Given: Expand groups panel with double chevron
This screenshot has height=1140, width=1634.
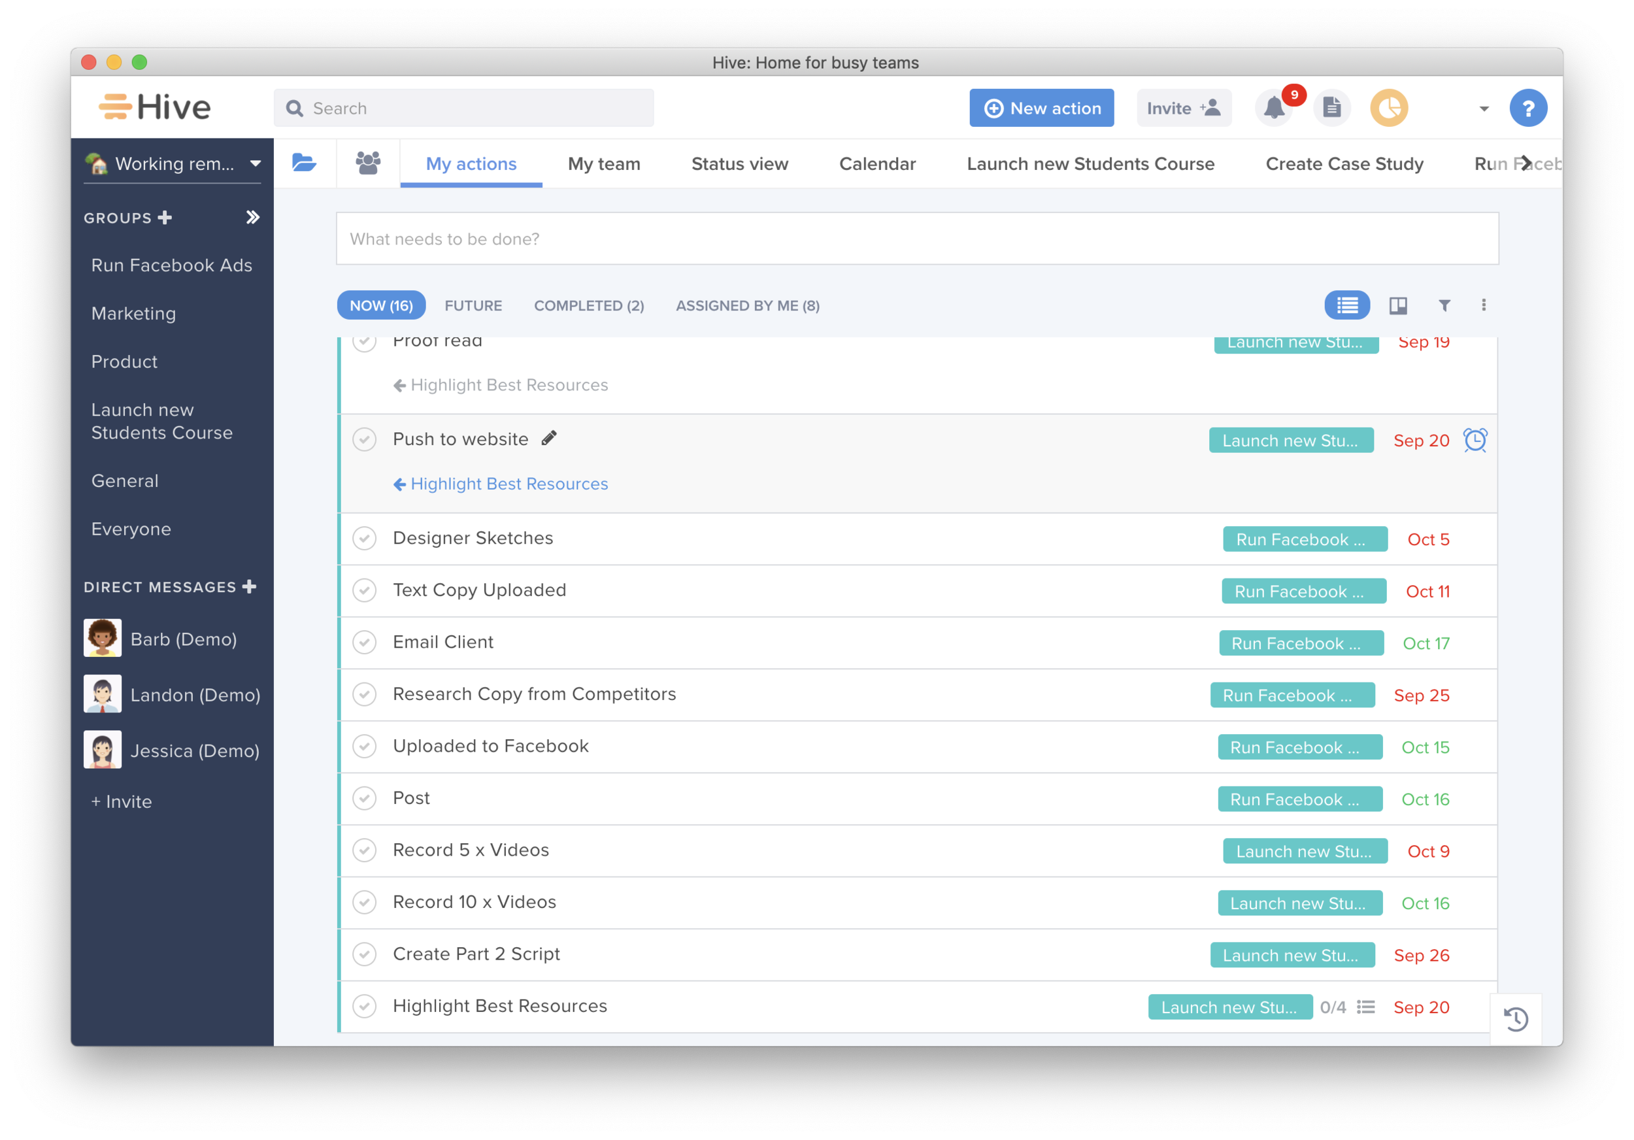Looking at the screenshot, I should 253,217.
